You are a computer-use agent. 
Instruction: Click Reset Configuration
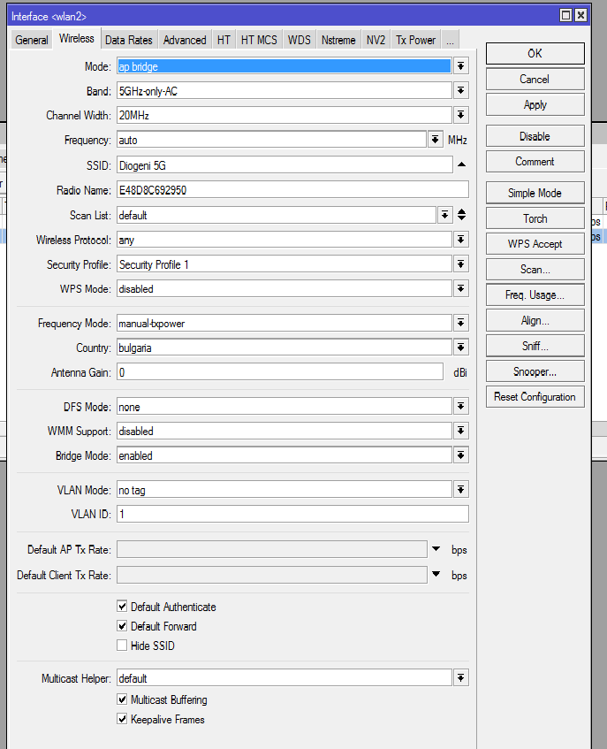(535, 396)
